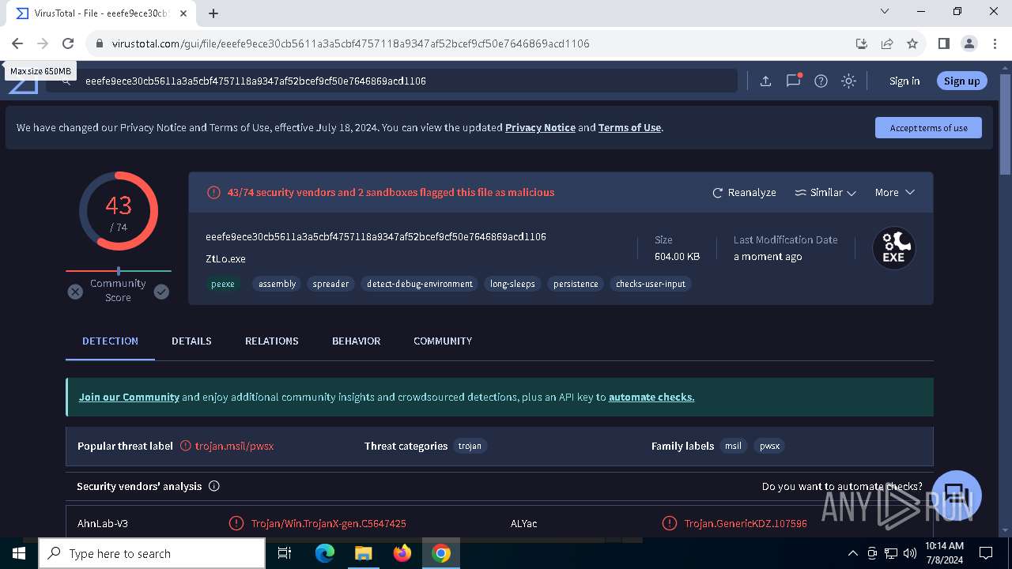This screenshot has height=569, width=1012.
Task: Click the bookmark star icon
Action: pos(912,43)
